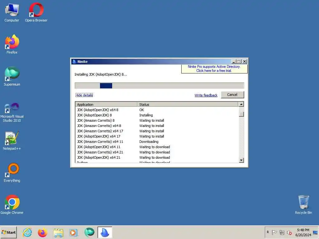Viewport: 319px width, 239px height.
Task: Select the Recycle Bin icon
Action: (303, 205)
